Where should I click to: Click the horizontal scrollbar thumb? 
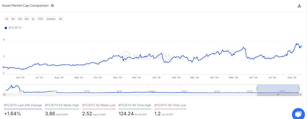[278, 94]
